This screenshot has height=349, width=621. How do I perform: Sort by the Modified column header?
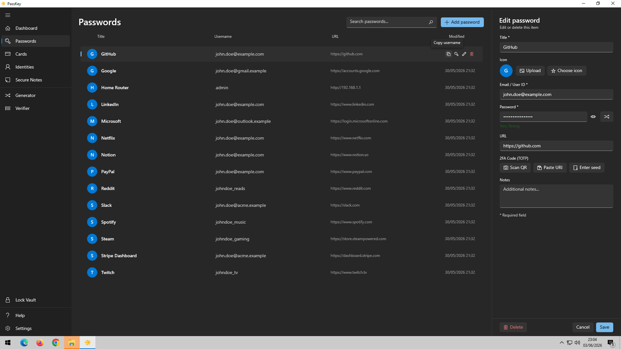456,37
